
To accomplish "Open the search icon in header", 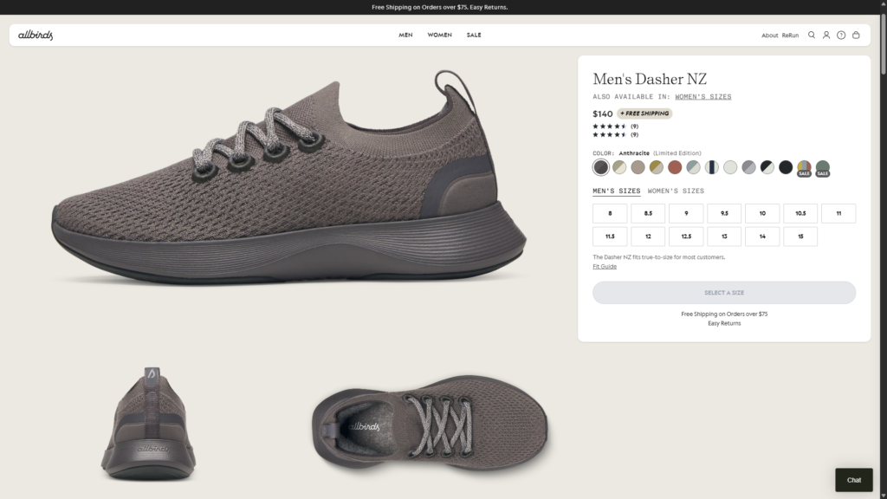I will [x=812, y=36].
